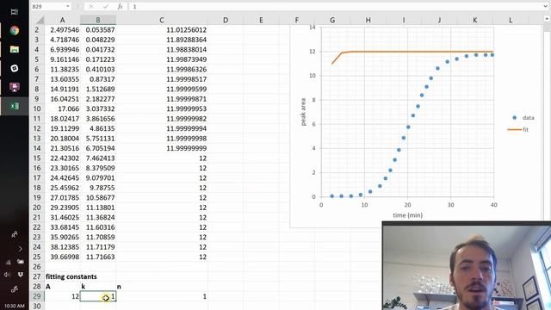Select row 29 header
This screenshot has width=551, height=310.
pyautogui.click(x=37, y=296)
